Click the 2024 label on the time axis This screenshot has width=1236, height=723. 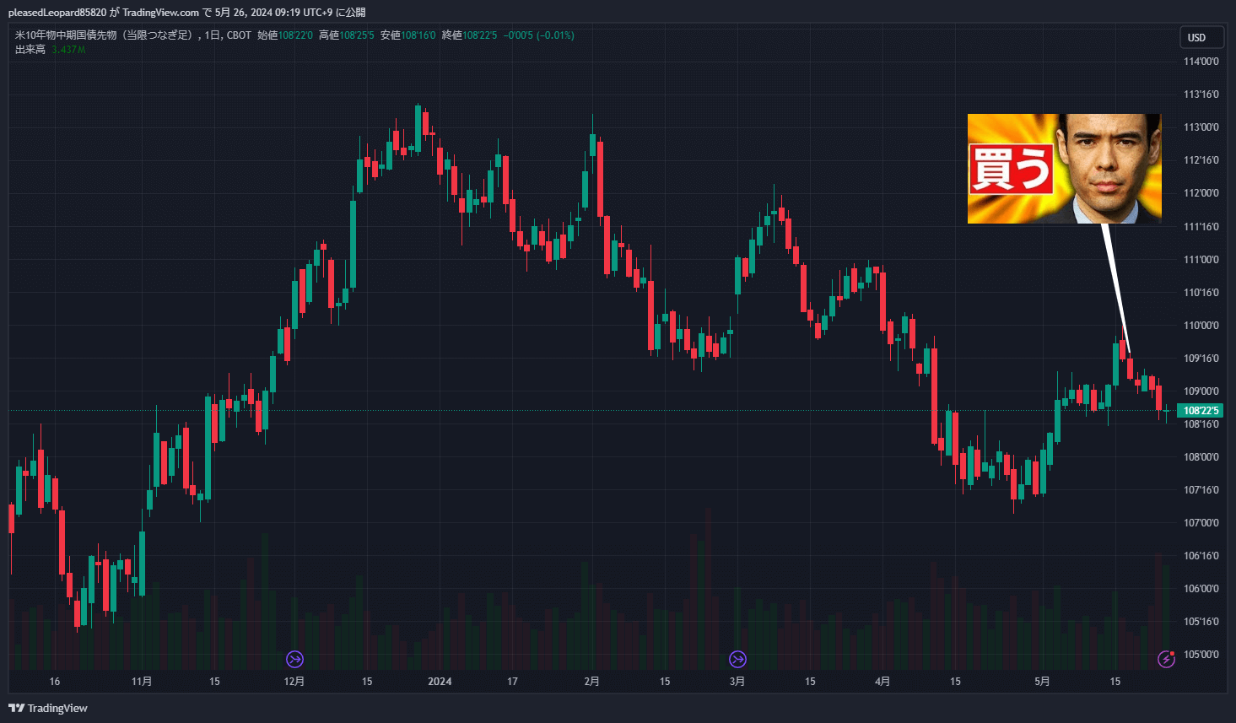click(x=440, y=682)
